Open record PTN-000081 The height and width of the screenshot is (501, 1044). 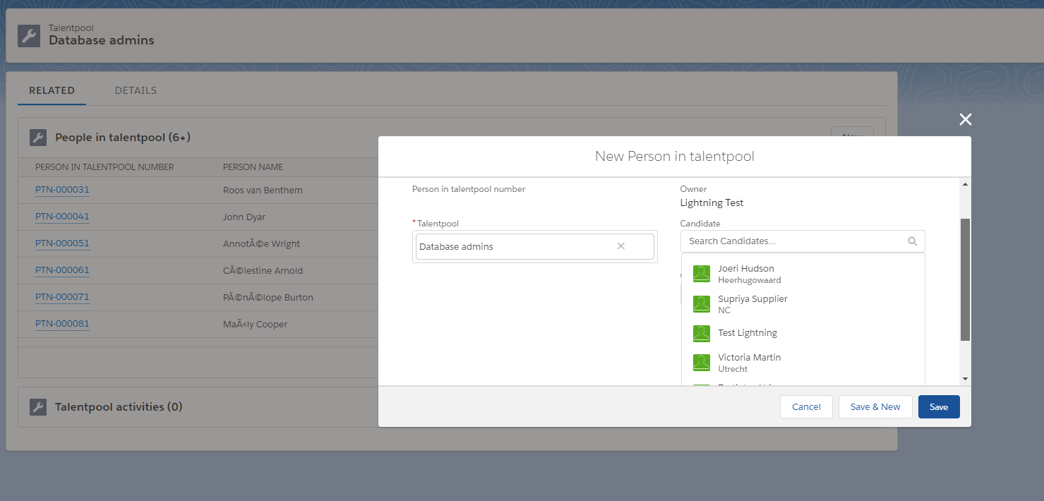(x=62, y=324)
